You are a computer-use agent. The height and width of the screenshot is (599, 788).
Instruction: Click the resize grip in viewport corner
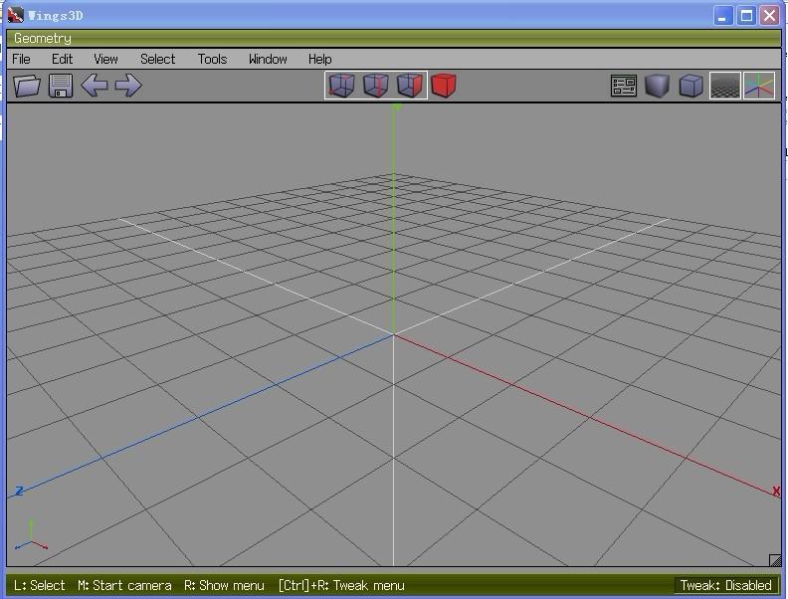click(x=775, y=560)
